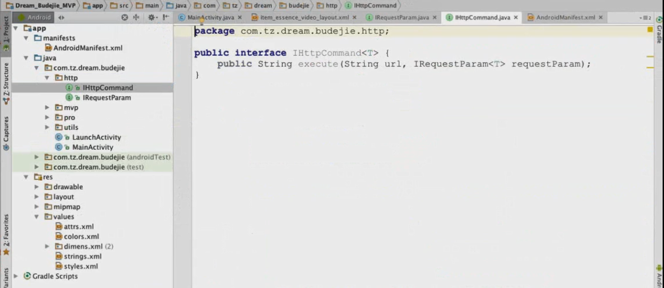
Task: Click the package declaration line in editor
Action: tap(292, 31)
